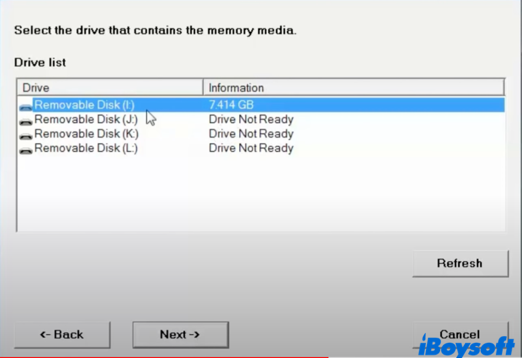Sort by the Drive column header

(x=110, y=88)
